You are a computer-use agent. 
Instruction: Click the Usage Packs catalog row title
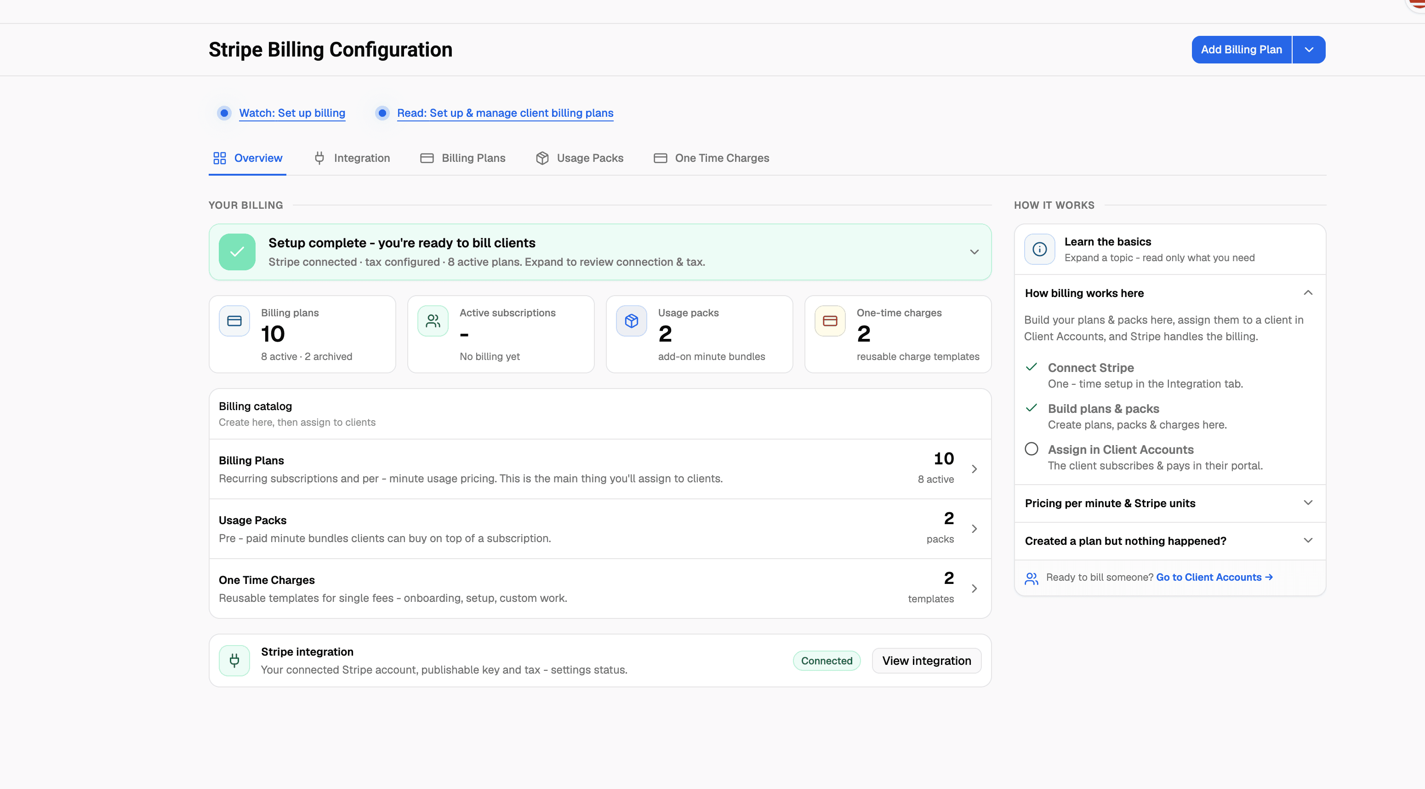tap(252, 520)
